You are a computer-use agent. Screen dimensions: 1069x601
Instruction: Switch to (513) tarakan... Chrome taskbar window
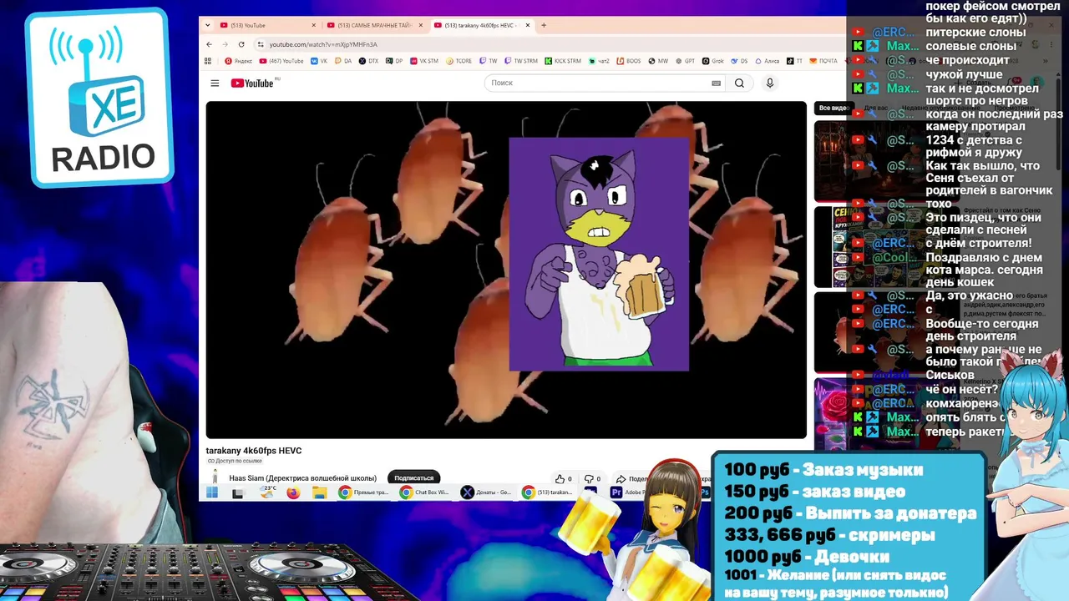coord(548,492)
